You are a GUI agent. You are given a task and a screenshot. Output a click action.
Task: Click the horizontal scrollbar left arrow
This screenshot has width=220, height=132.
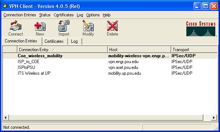pyautogui.click(x=6, y=117)
